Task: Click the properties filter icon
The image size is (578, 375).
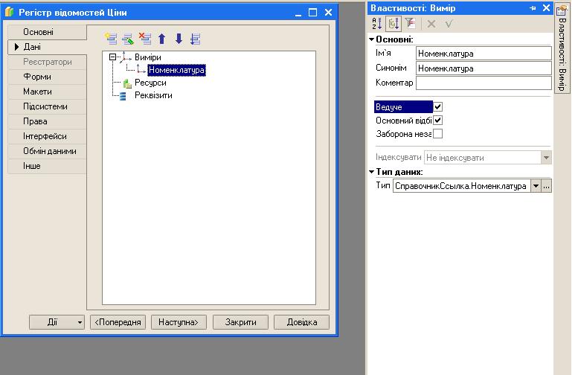Action: (x=410, y=24)
